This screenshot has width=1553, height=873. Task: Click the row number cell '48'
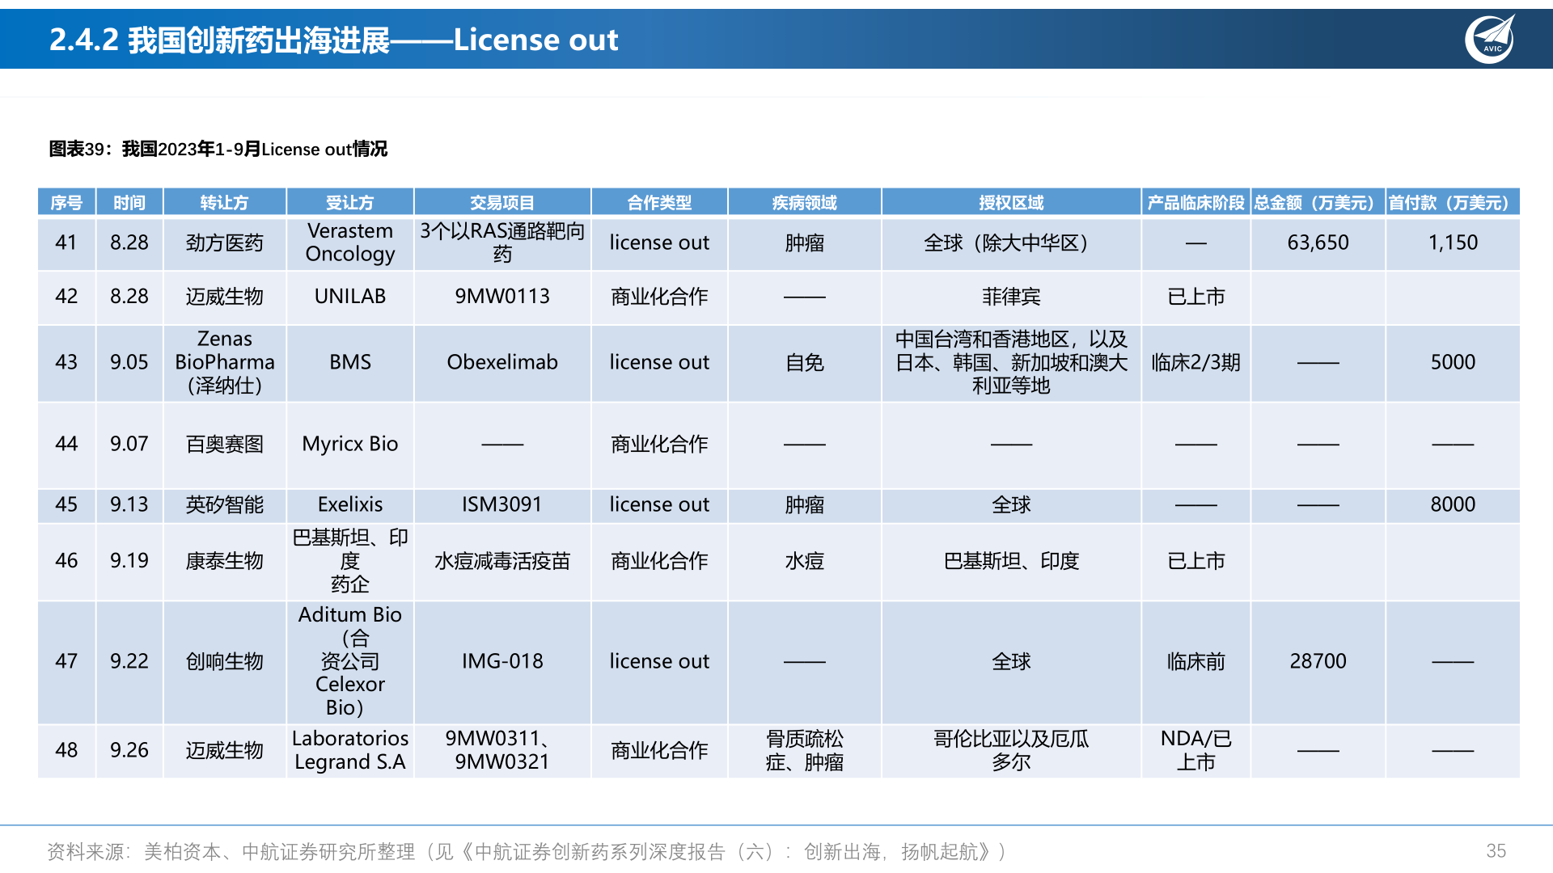coord(66,750)
